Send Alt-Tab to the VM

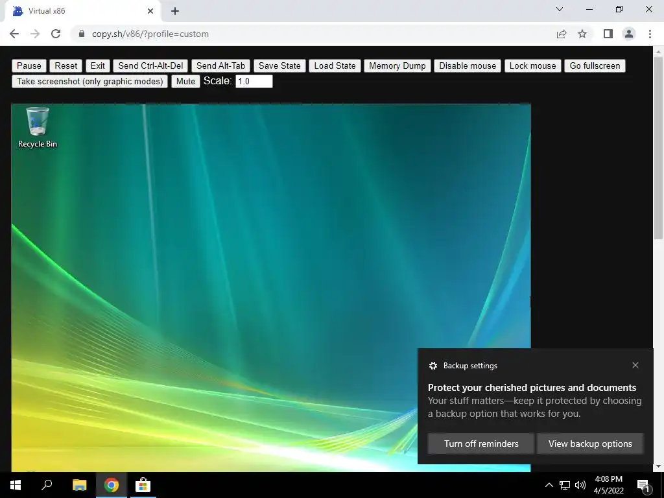point(220,65)
